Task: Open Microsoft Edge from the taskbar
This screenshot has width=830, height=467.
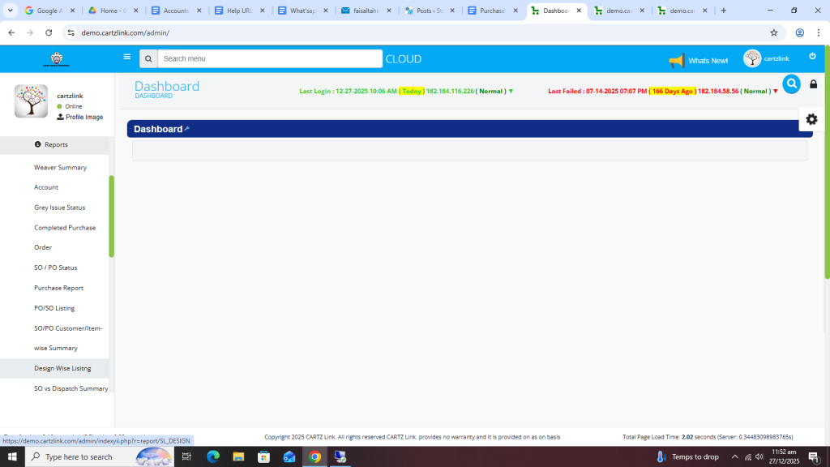Action: 213,456
